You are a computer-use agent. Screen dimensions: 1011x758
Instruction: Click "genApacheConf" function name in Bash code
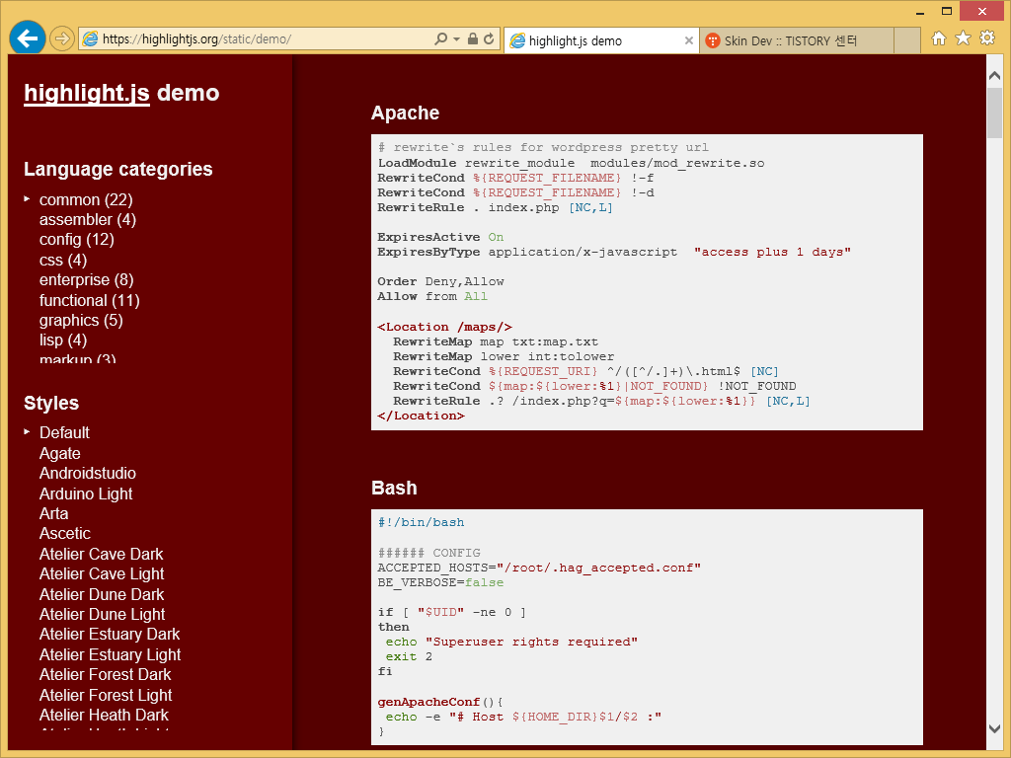click(428, 702)
